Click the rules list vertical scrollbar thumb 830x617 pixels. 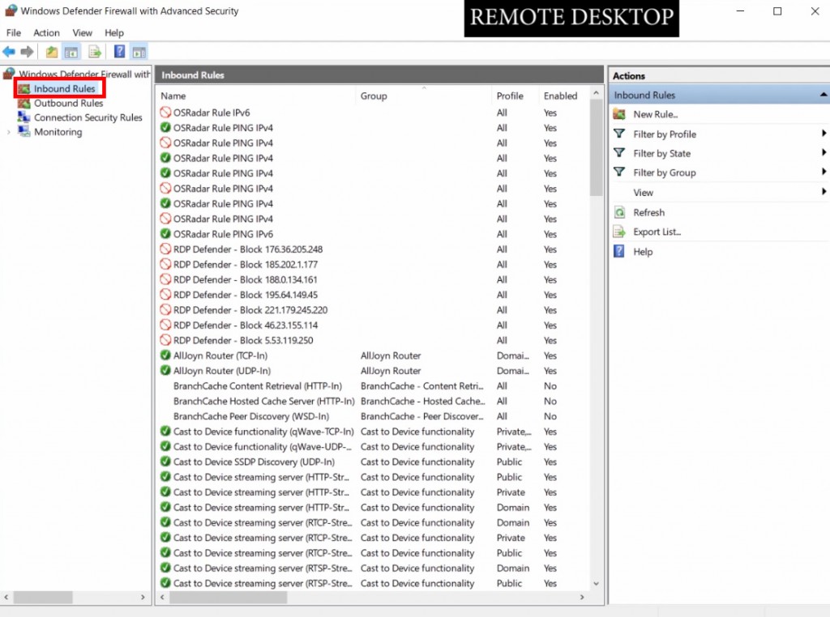(x=596, y=148)
